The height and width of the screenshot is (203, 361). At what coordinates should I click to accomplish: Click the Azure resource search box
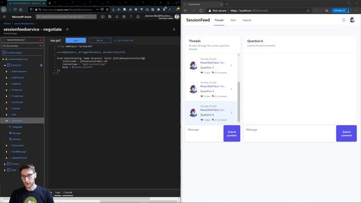click(67, 17)
